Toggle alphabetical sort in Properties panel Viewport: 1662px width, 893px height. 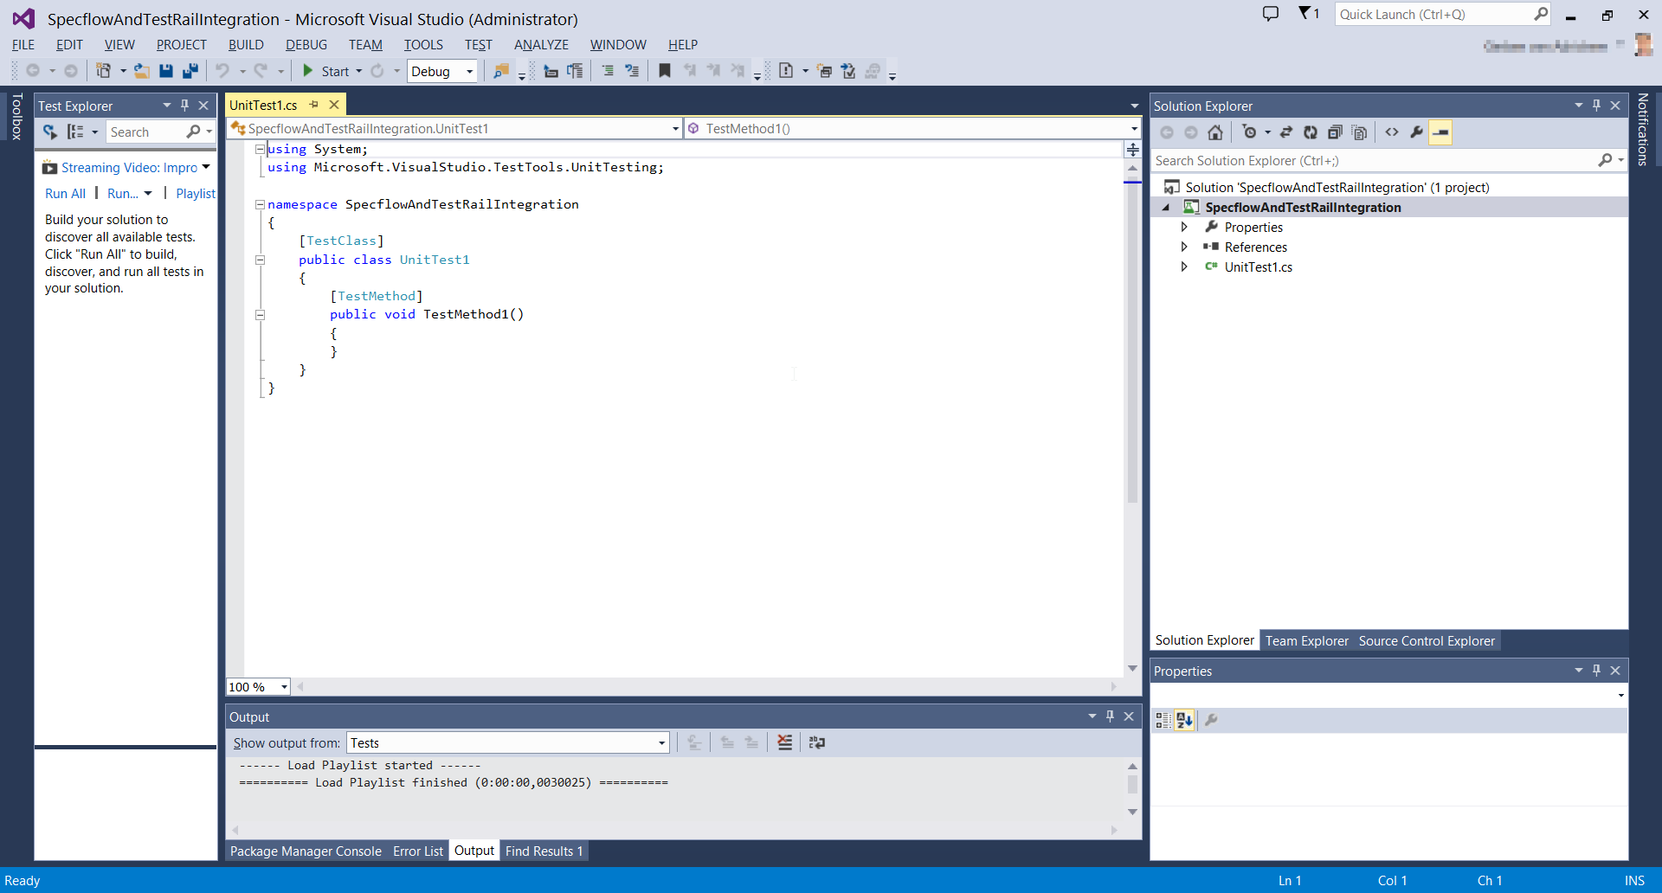(1184, 720)
